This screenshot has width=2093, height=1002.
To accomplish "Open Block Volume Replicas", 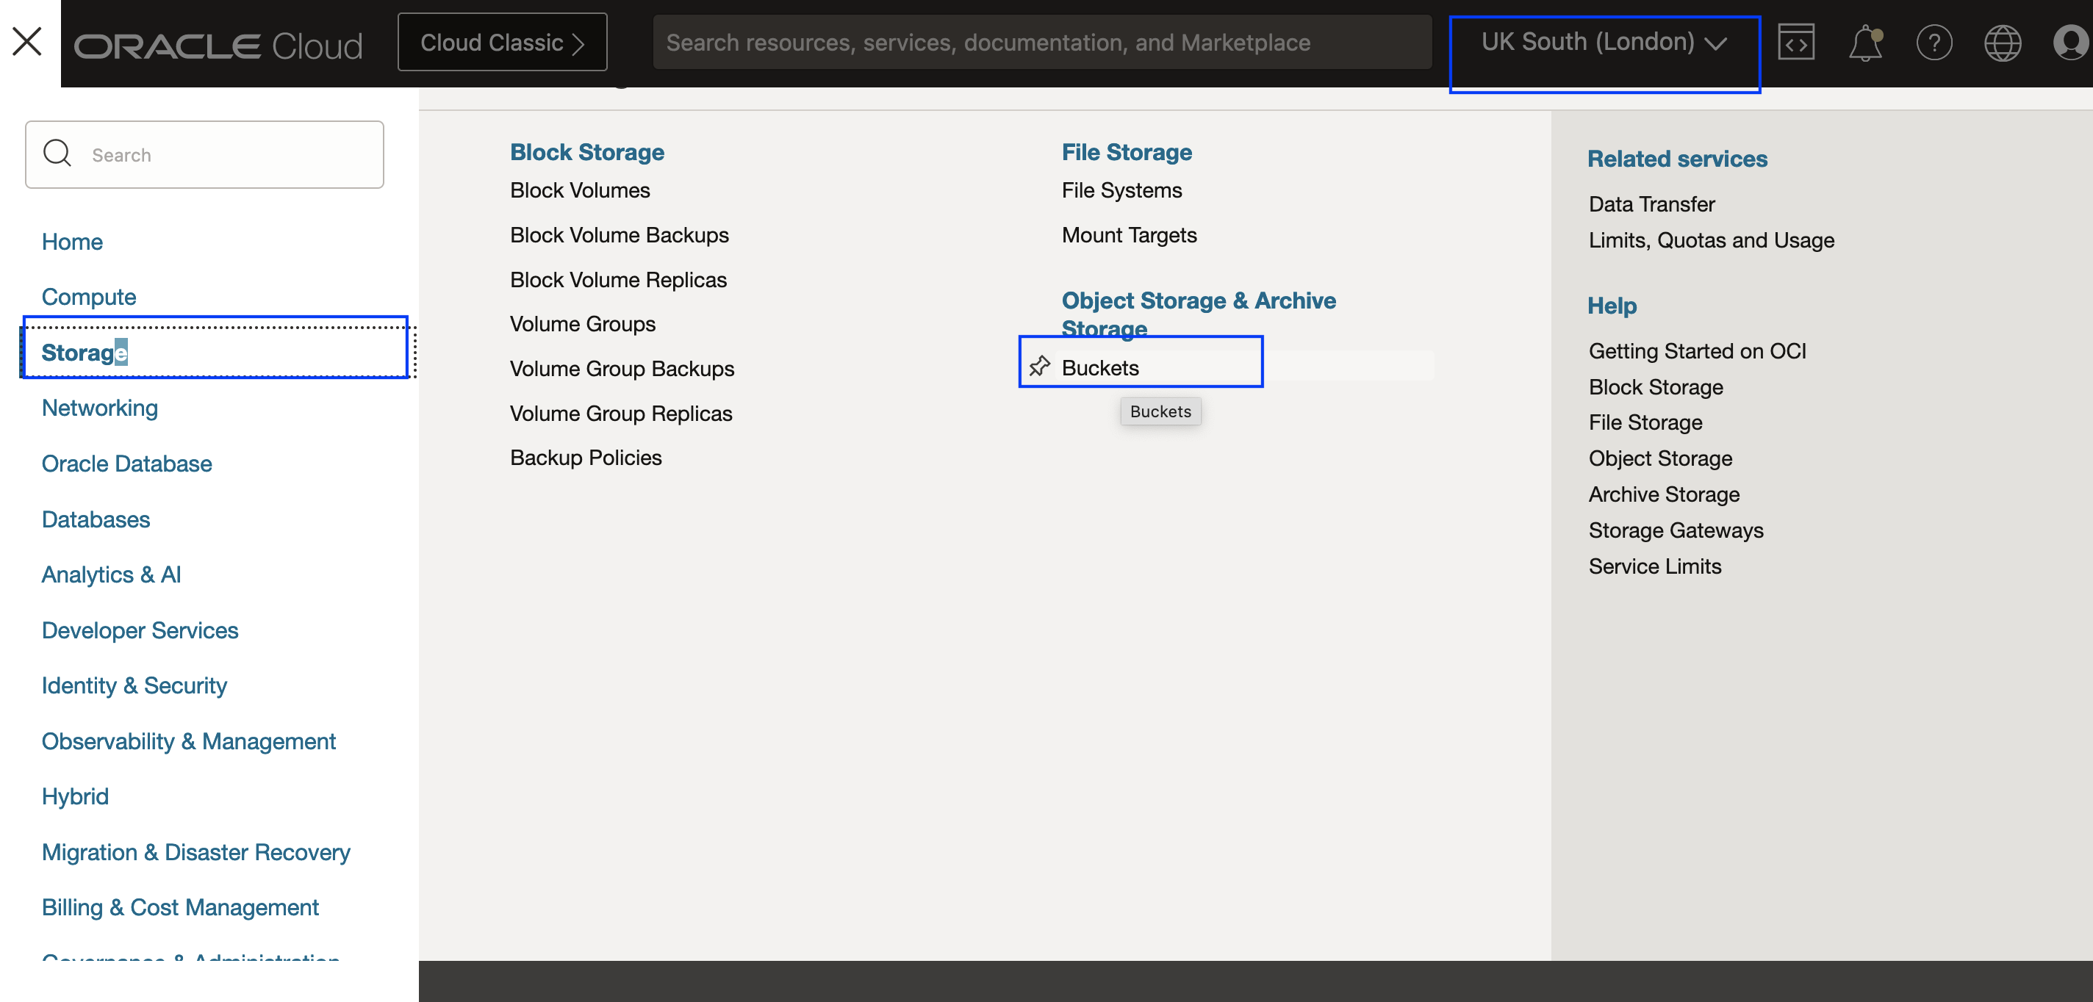I will coord(619,279).
